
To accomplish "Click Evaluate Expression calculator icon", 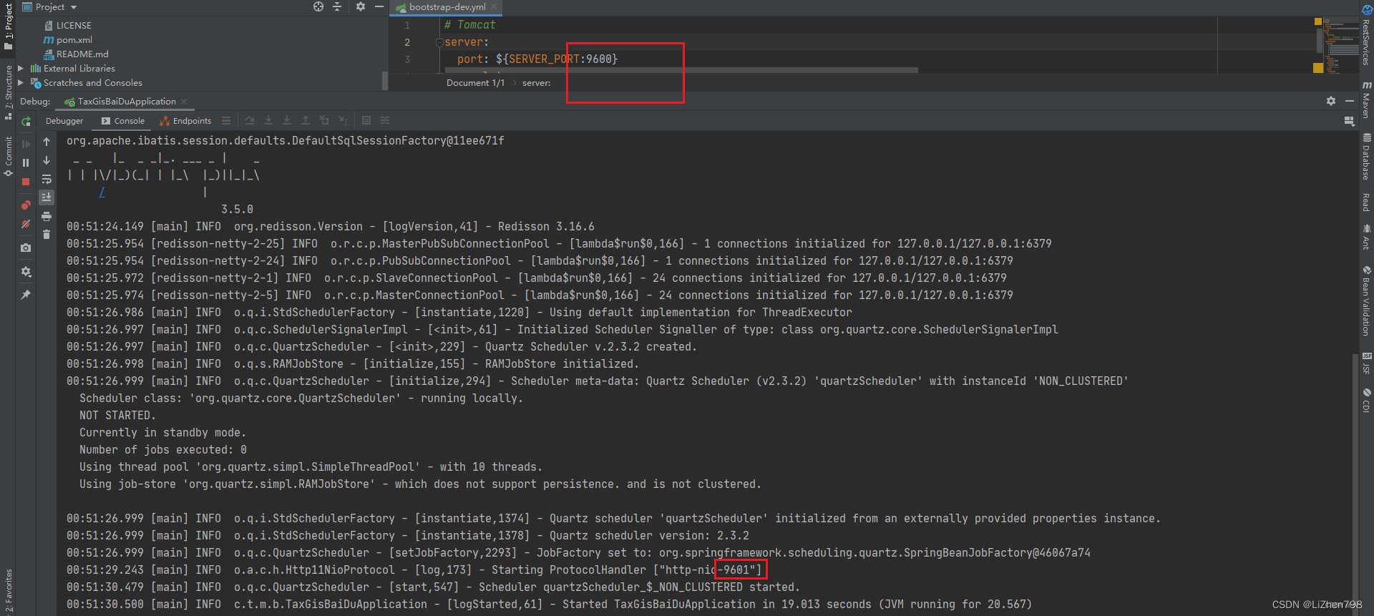I will pyautogui.click(x=366, y=121).
